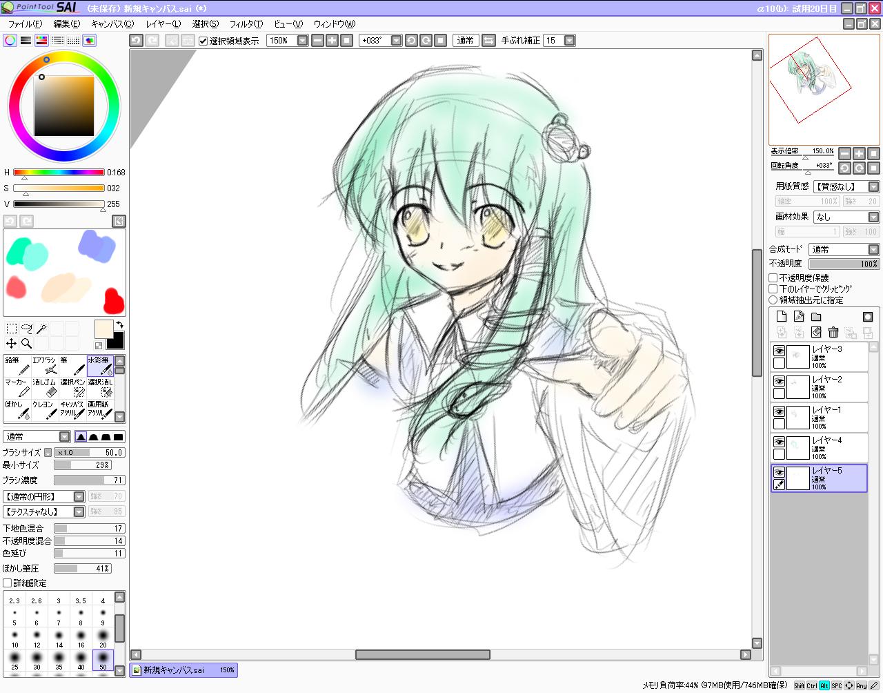Set the layer 不透明度 opacity slider
This screenshot has height=693, width=883.
pos(844,264)
